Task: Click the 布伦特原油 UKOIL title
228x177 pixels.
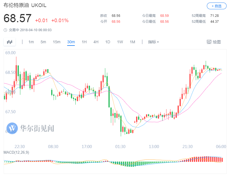Action: [25, 6]
